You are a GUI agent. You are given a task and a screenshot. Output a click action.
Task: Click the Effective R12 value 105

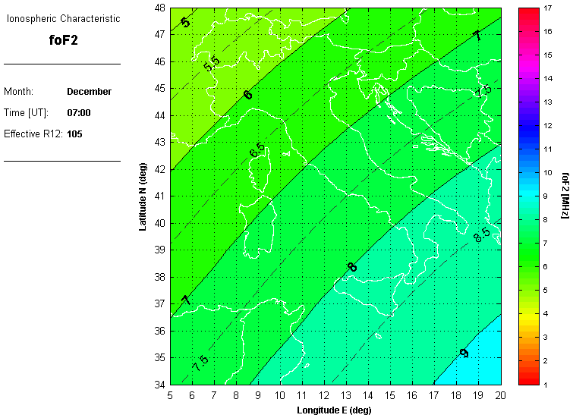coord(74,134)
